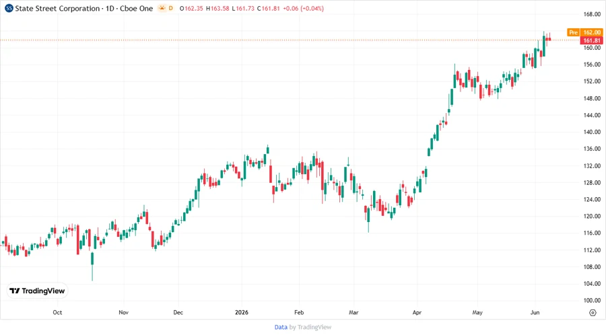Click the change value +0.06 (+0.04%)
Screen dimensions: 606x335
tap(304, 8)
